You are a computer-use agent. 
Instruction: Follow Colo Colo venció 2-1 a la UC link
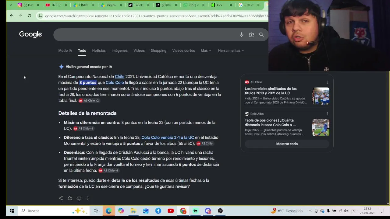click(168, 137)
